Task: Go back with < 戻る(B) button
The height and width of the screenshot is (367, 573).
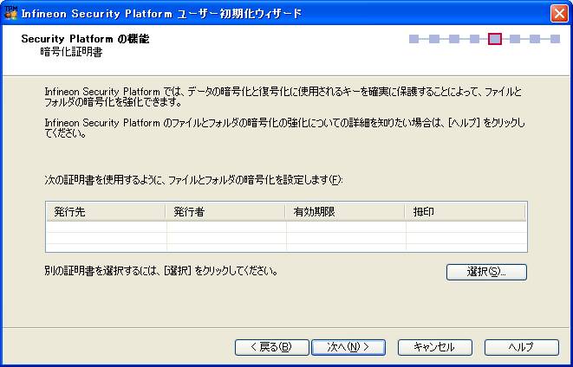Action: (272, 347)
